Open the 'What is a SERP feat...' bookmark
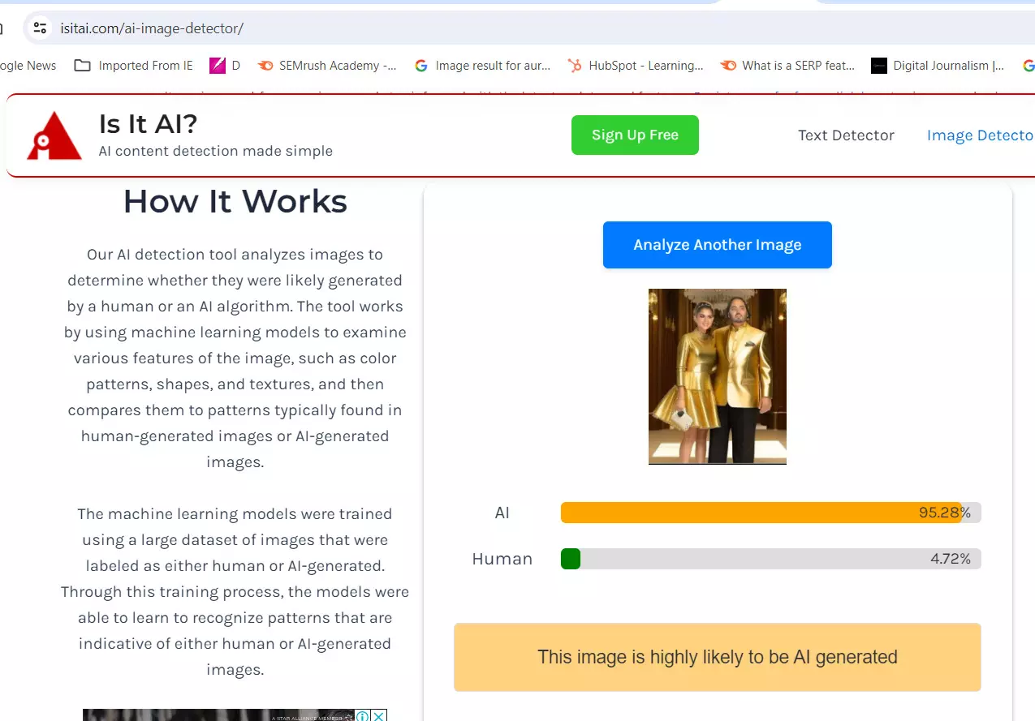 pyautogui.click(x=787, y=66)
